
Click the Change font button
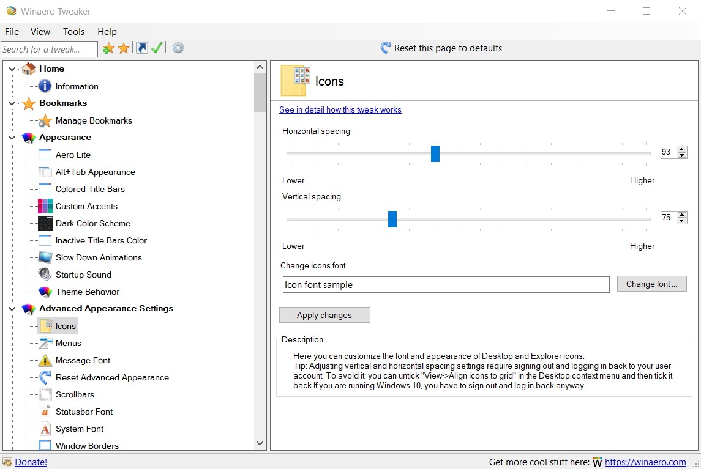coord(651,284)
